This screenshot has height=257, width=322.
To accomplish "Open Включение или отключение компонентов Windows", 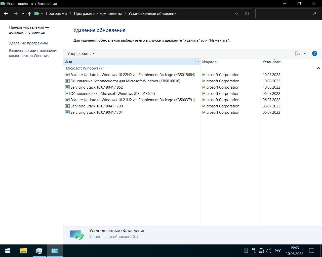I will [x=34, y=53].
